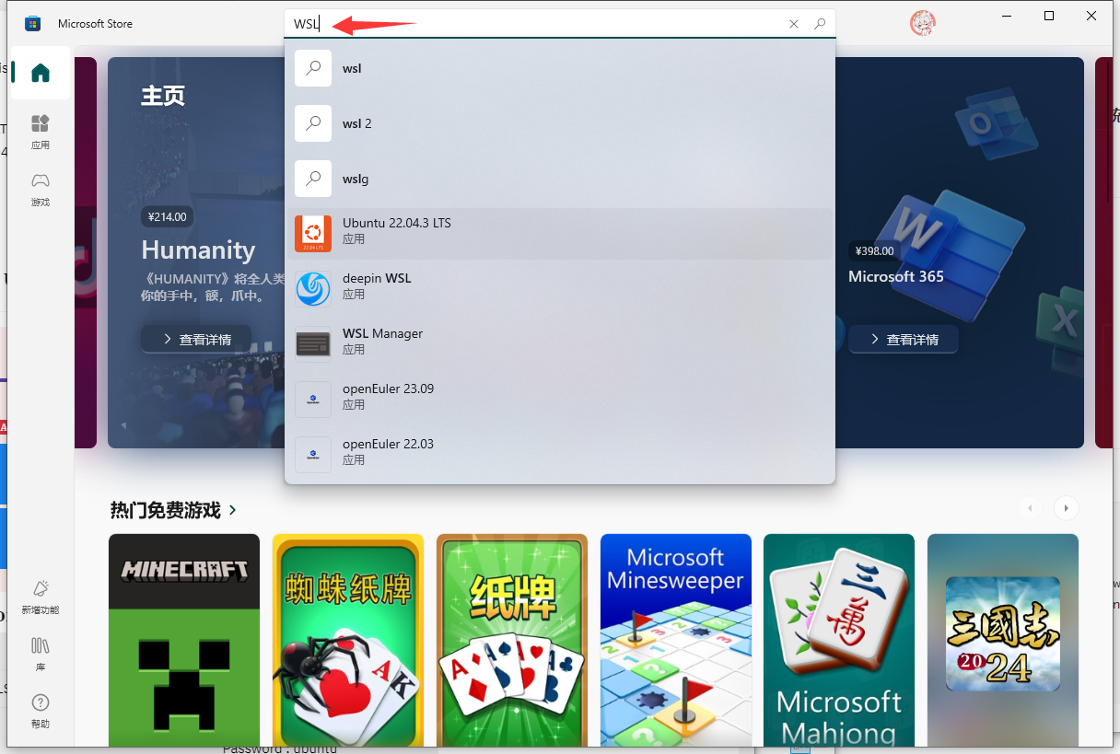Open the 纸牌 Solitaire game tile
This screenshot has height=754, width=1120.
coord(512,640)
